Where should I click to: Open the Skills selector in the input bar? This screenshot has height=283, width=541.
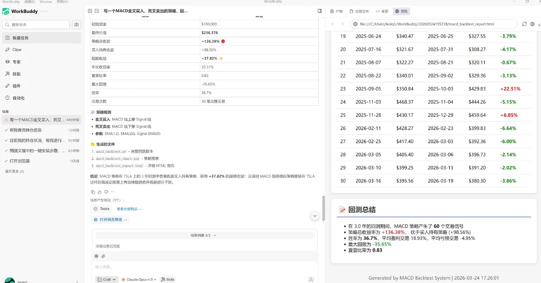[168, 279]
